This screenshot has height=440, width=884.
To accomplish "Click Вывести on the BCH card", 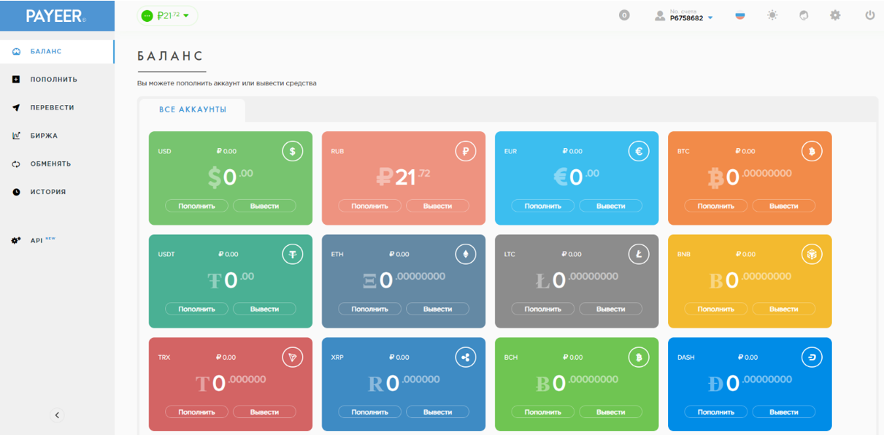I will pos(610,412).
